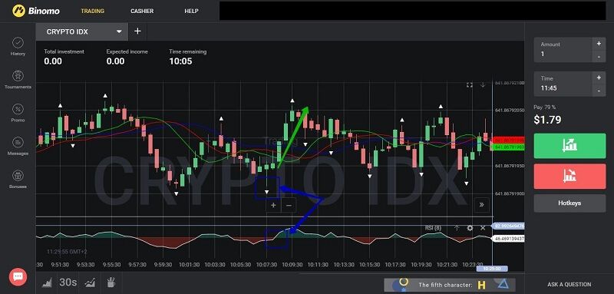Click the Time remaining 10:05 value

(180, 61)
